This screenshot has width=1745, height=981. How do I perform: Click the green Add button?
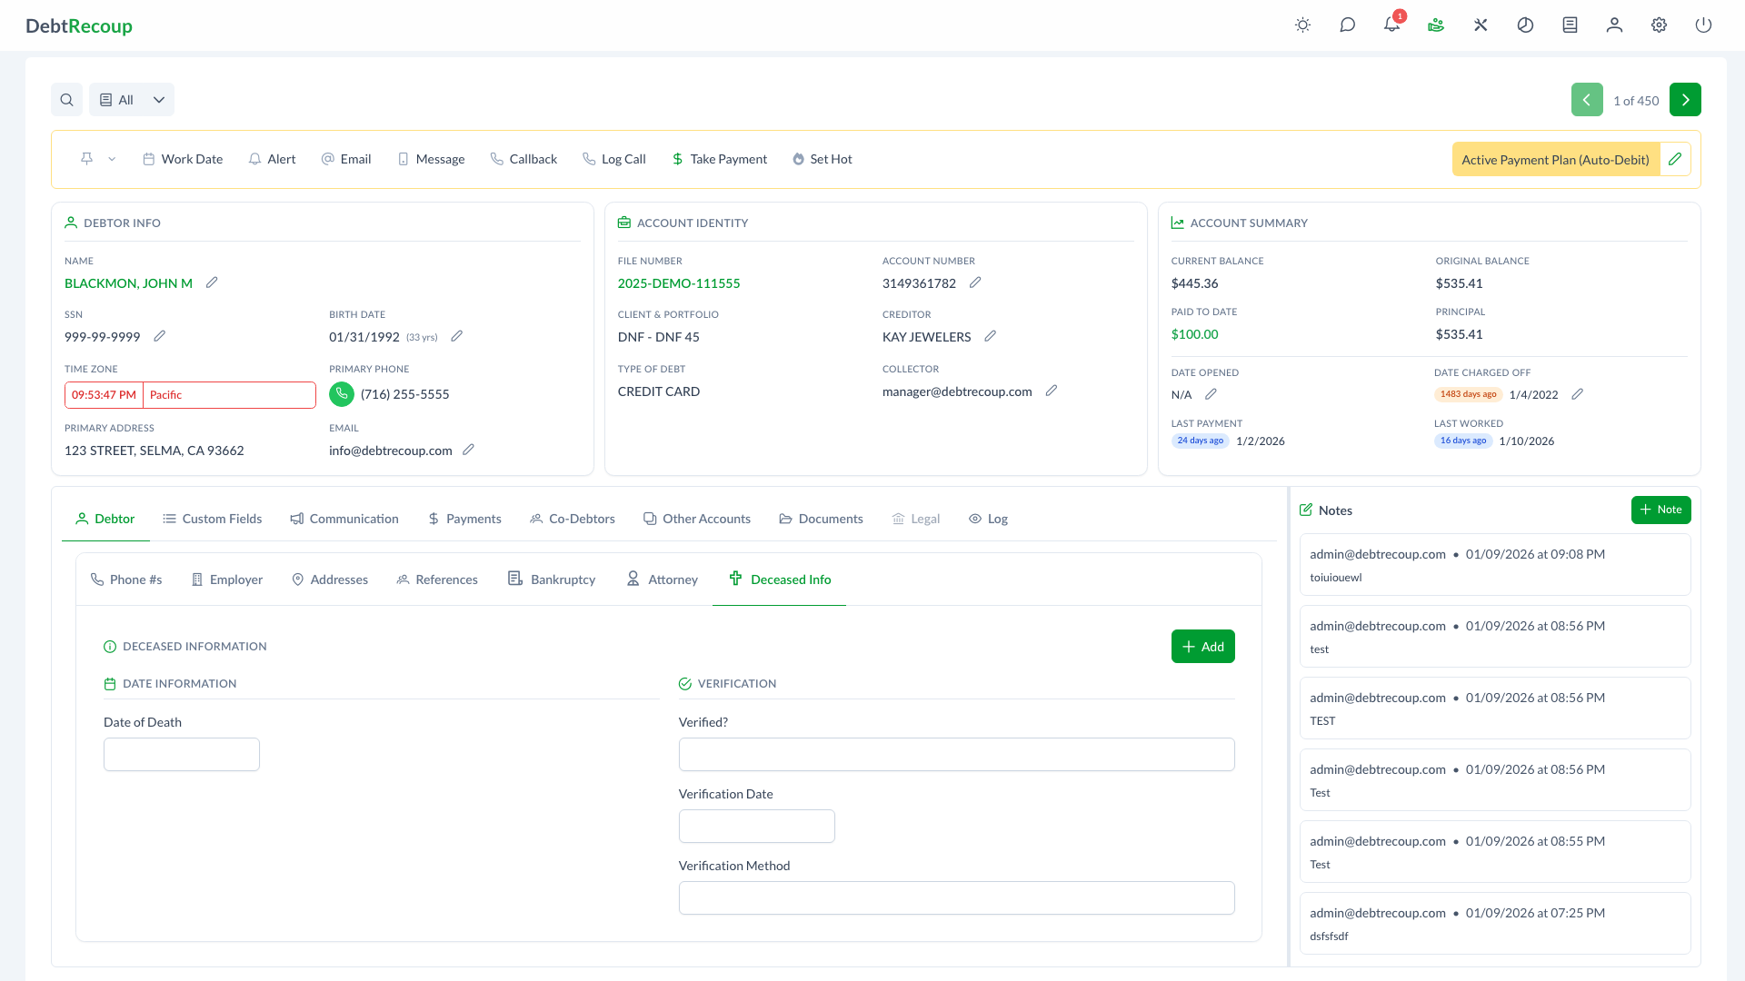[x=1202, y=647]
